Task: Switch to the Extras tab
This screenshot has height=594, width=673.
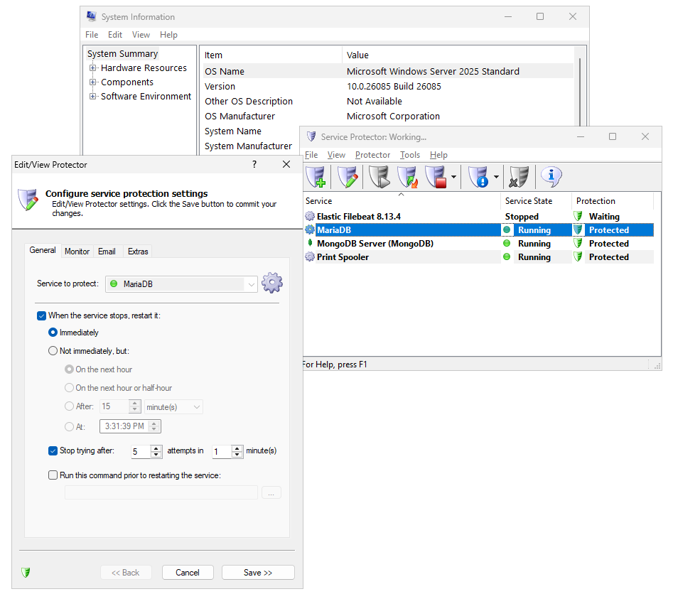Action: (x=138, y=252)
